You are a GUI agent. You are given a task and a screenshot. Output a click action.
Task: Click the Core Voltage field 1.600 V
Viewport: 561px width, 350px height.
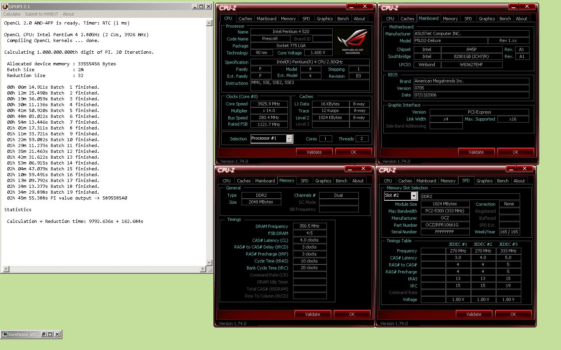click(x=318, y=52)
